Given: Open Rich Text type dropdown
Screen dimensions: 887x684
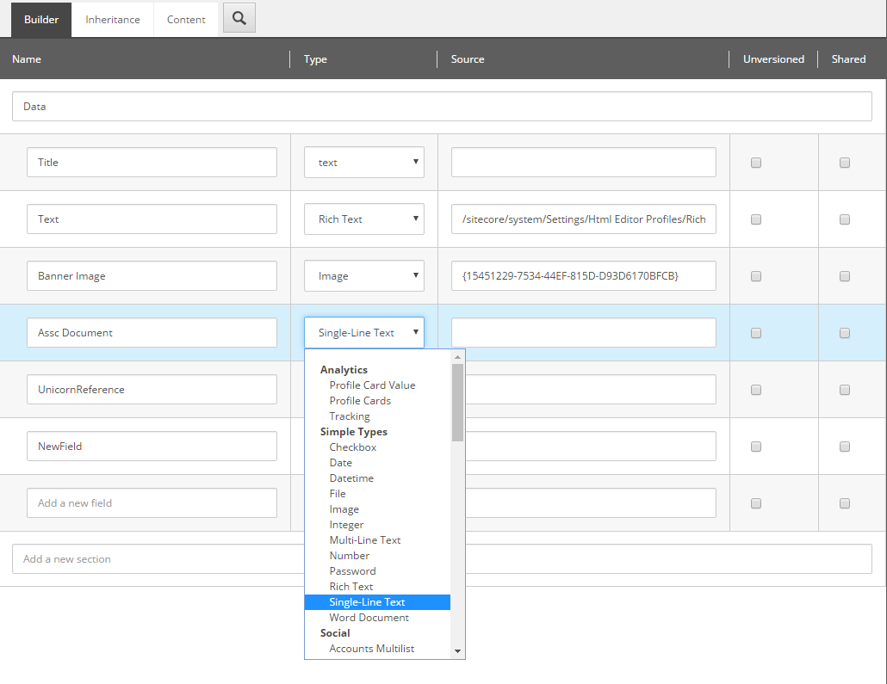Looking at the screenshot, I should pyautogui.click(x=363, y=219).
